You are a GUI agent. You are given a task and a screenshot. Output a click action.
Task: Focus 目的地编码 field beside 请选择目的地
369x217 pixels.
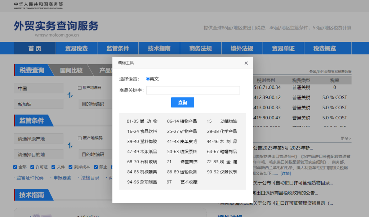click(x=95, y=154)
